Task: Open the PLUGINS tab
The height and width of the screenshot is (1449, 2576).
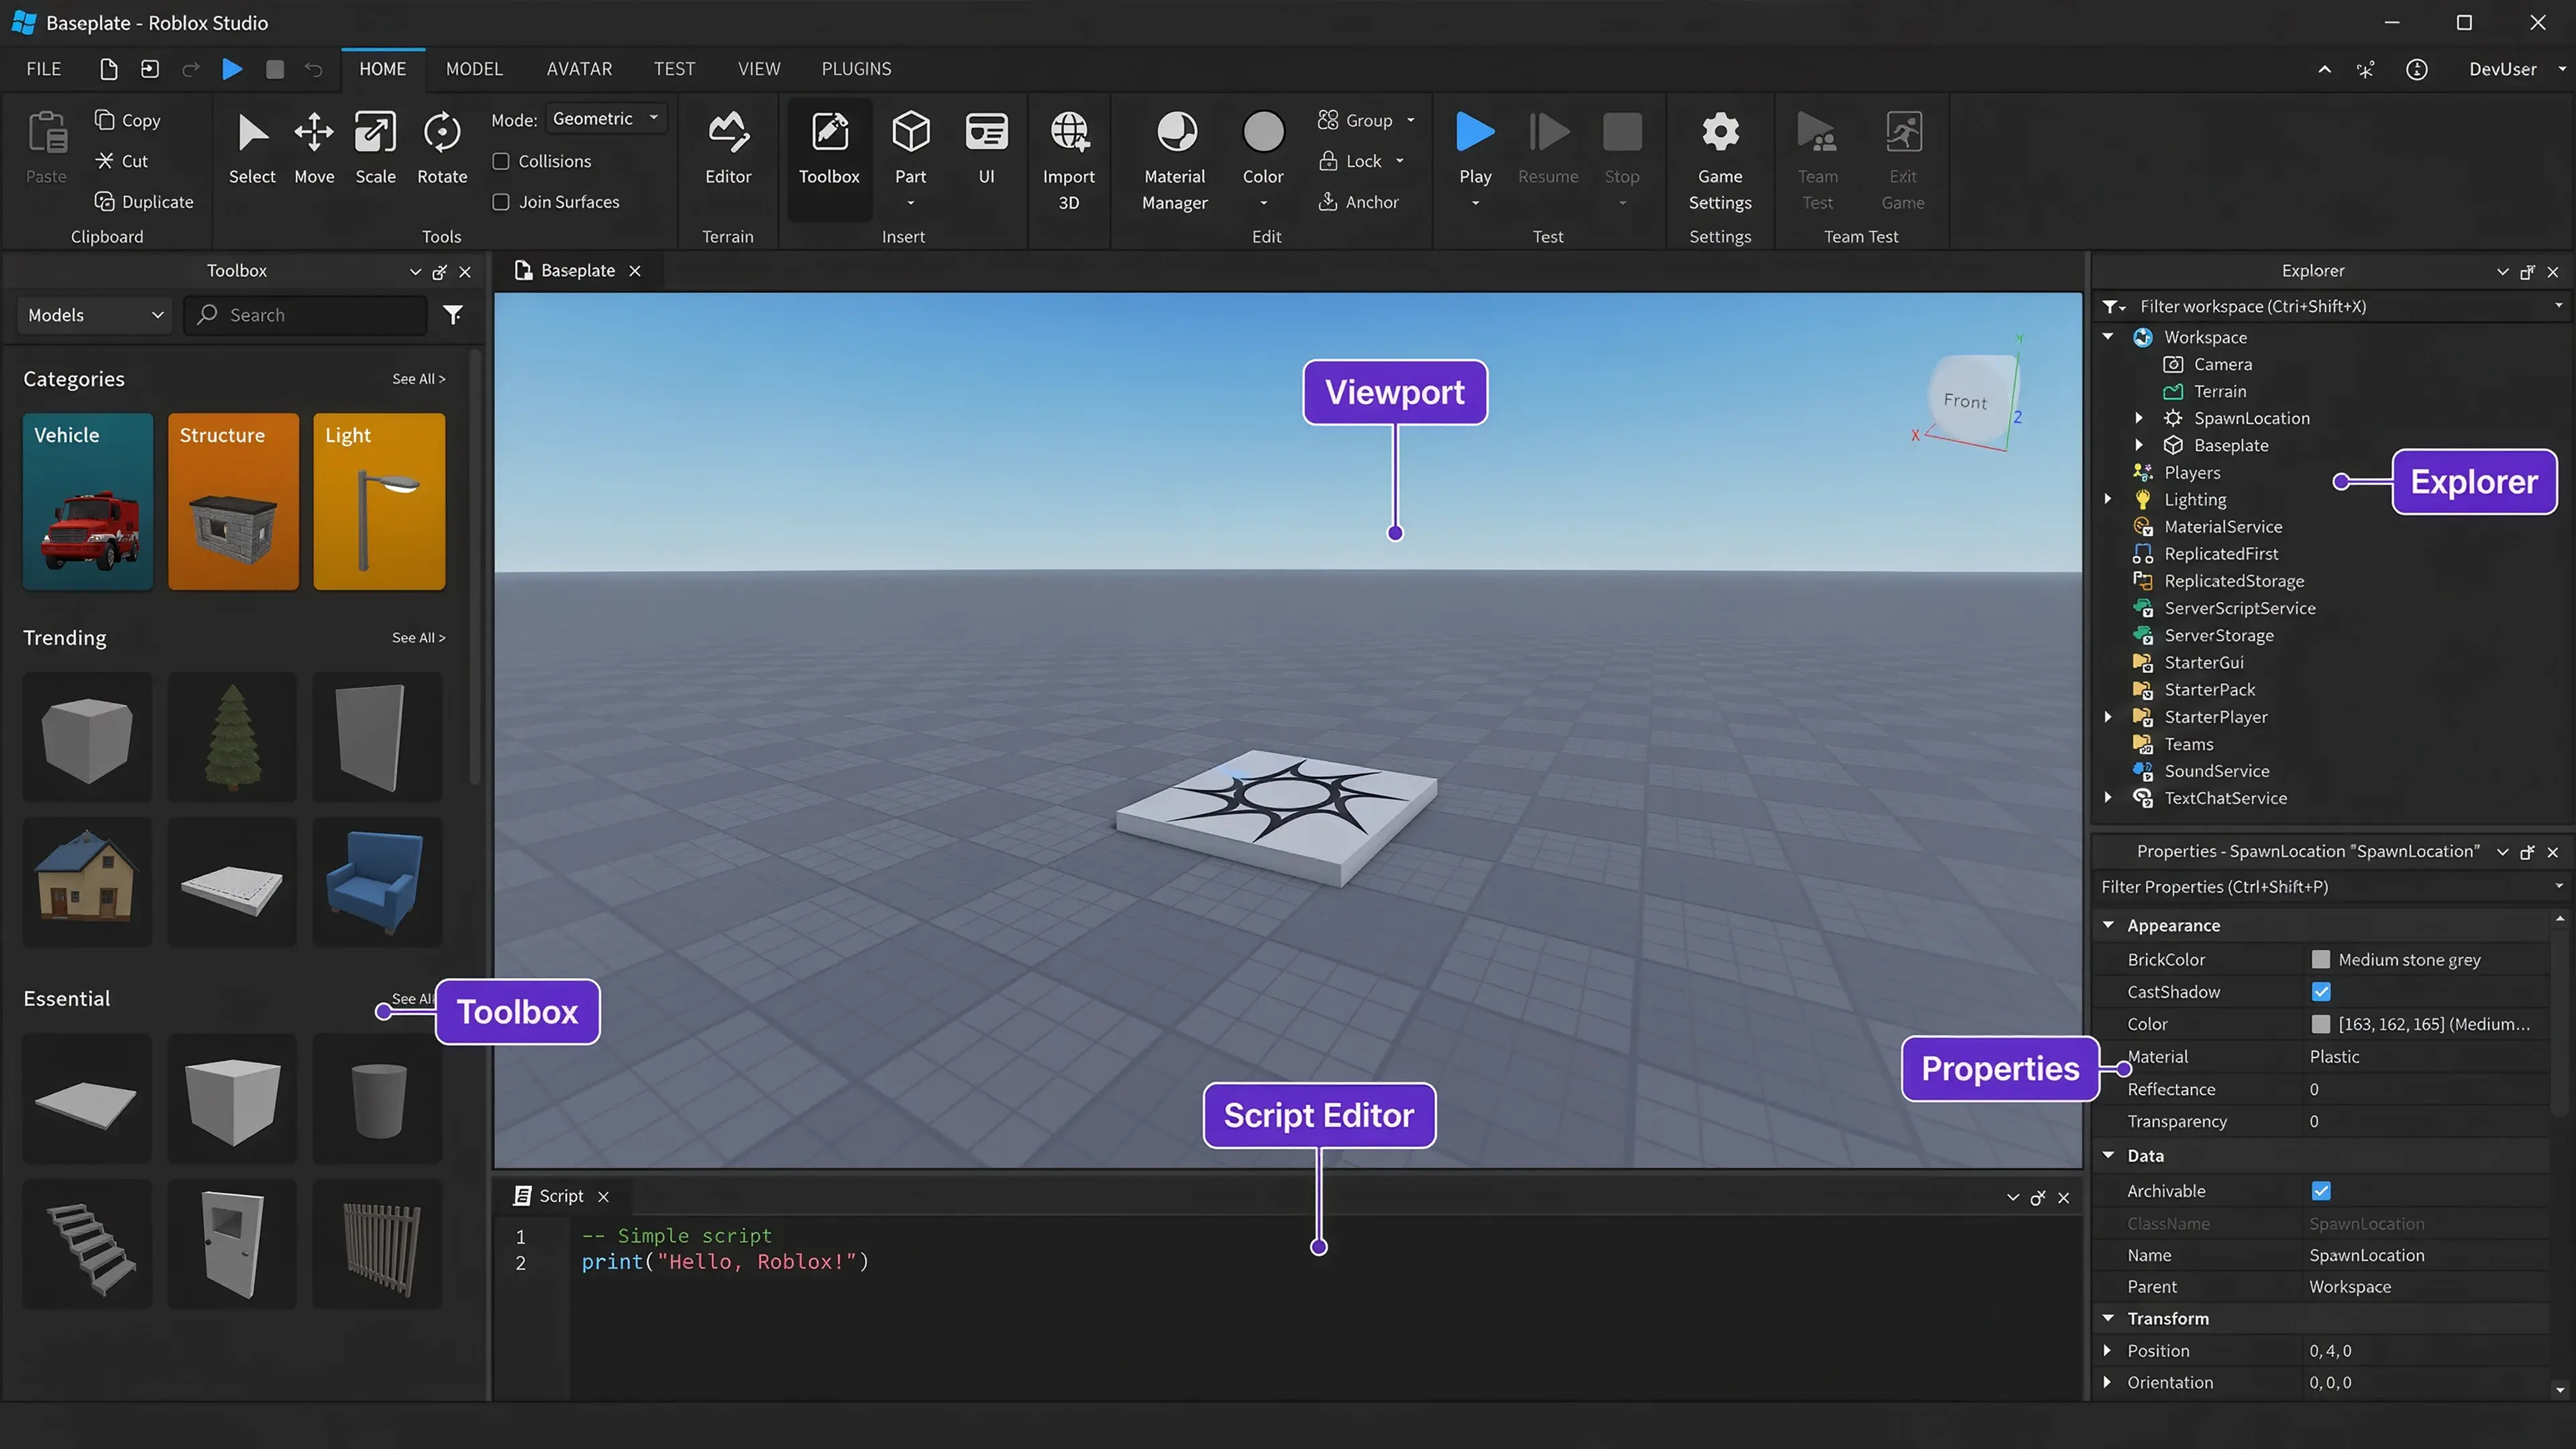Action: click(x=856, y=69)
